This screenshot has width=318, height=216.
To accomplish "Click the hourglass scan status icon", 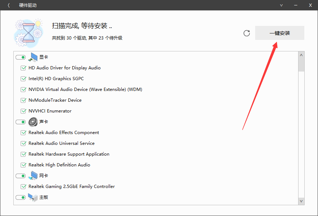I will (29, 33).
